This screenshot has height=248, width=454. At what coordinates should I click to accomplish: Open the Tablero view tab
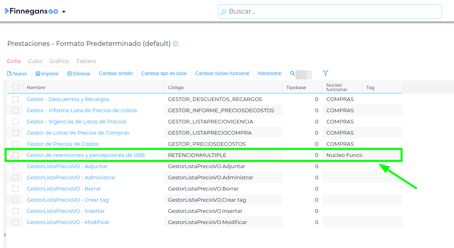[86, 61]
